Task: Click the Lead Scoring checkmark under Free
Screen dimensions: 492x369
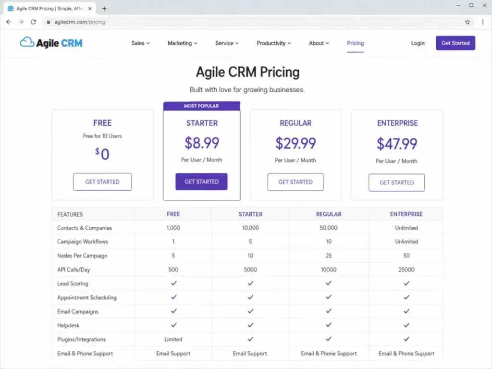Action: [x=173, y=283]
